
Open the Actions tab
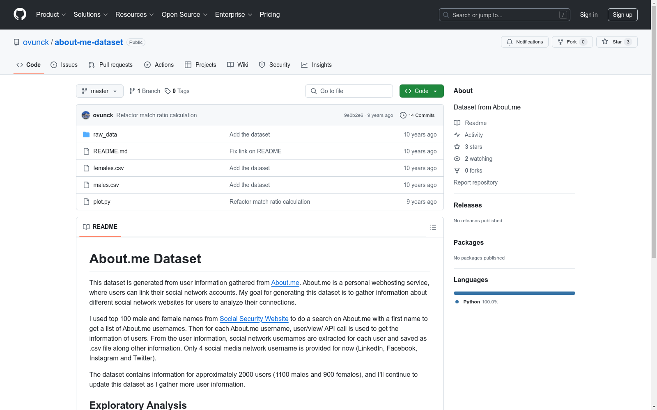point(159,65)
